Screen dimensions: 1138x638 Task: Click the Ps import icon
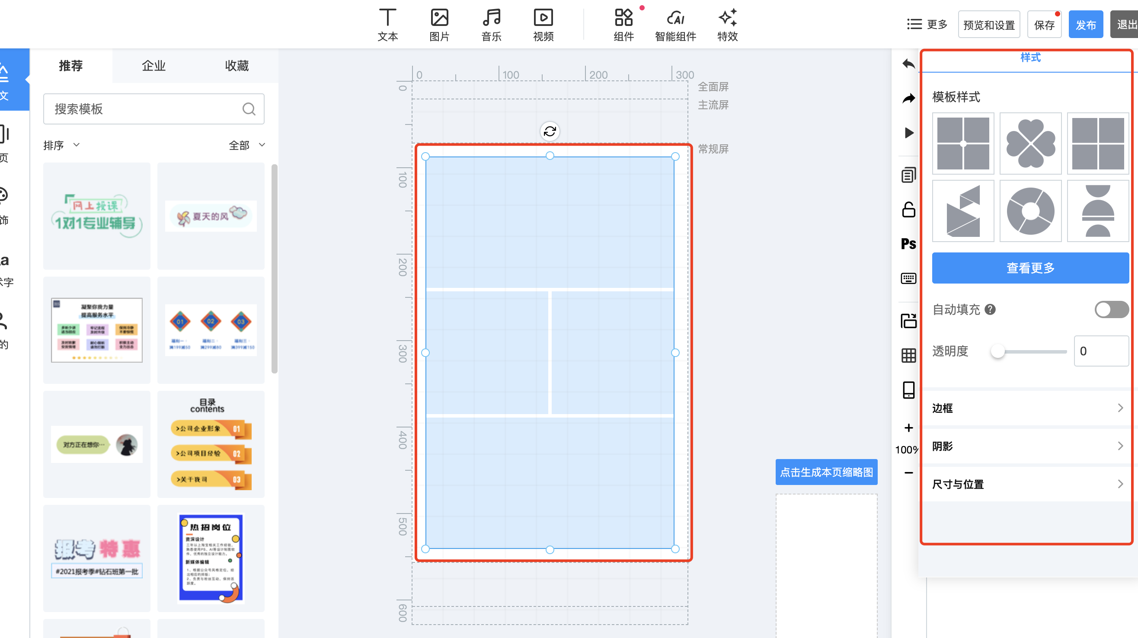pyautogui.click(x=908, y=244)
